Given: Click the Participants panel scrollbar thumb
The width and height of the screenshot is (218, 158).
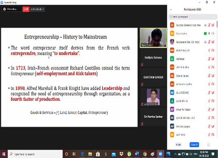Looking at the screenshot, I should coord(217,24).
